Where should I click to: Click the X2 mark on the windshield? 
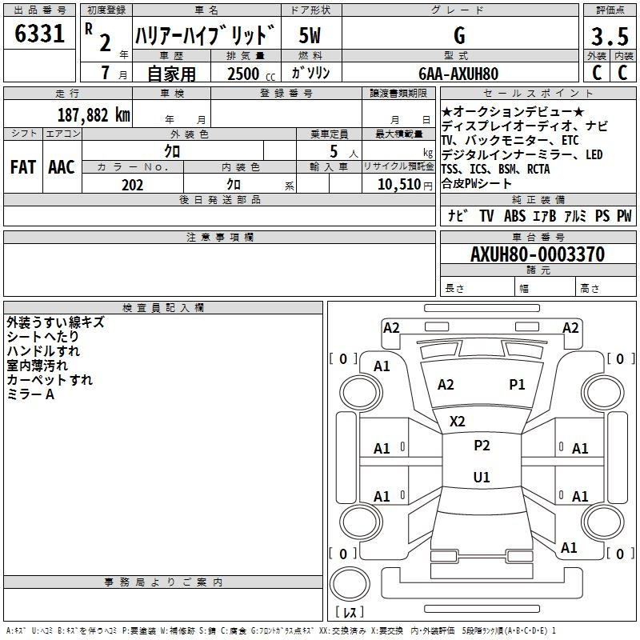457,422
